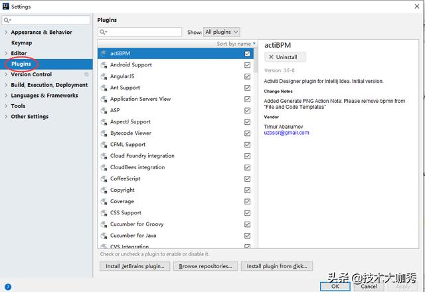Select the Copyright plugin row
This screenshot has height=292, width=425.
175,190
